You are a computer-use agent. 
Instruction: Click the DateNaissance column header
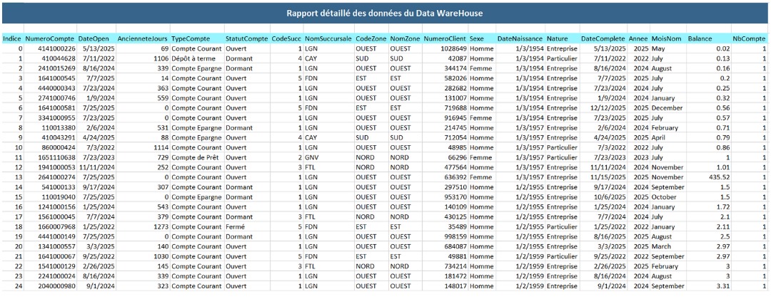pos(519,38)
